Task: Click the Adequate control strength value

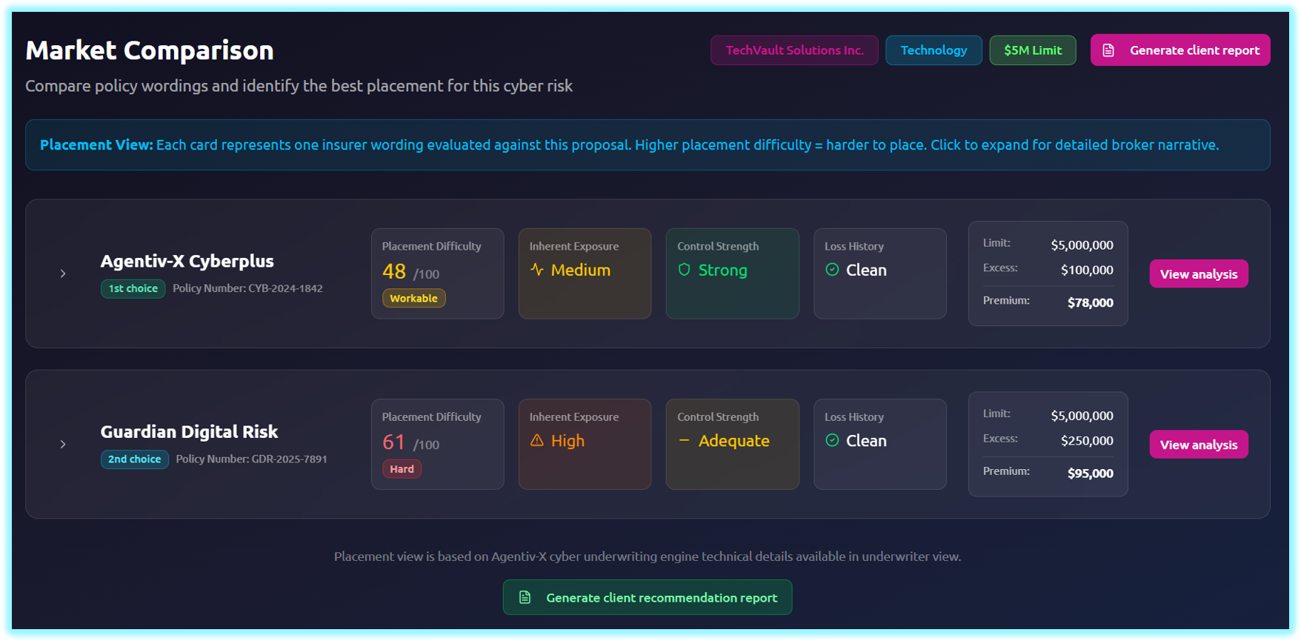Action: [x=734, y=440]
